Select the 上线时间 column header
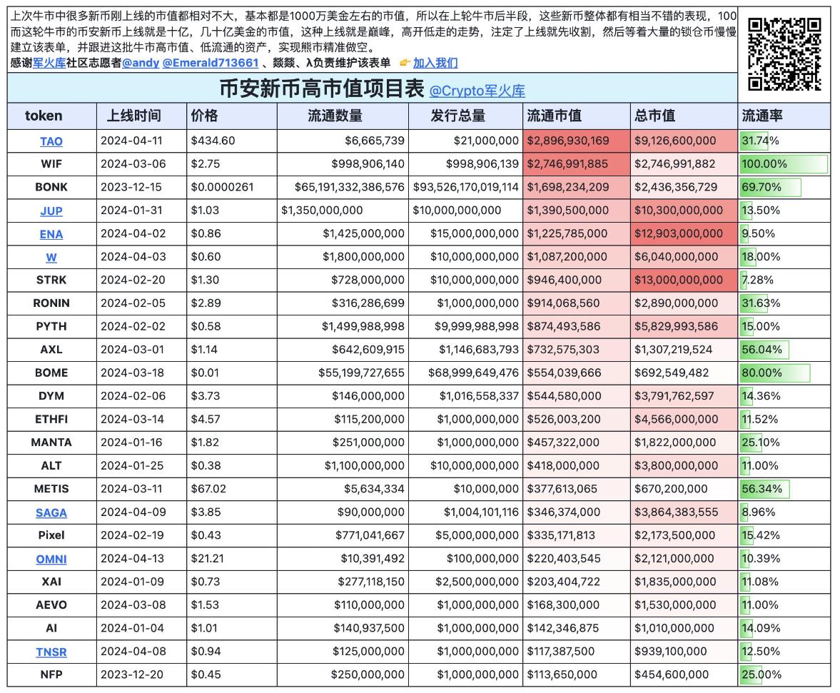 point(141,116)
